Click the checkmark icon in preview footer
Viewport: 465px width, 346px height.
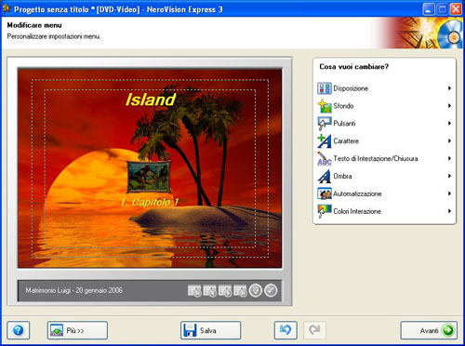(271, 291)
